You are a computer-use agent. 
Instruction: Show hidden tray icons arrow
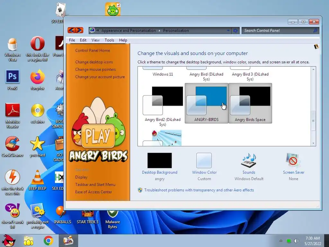click(281, 241)
